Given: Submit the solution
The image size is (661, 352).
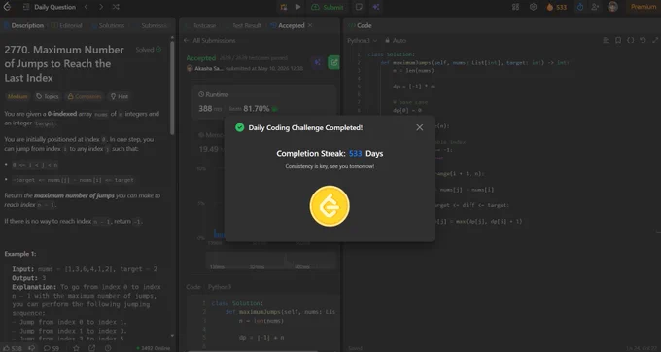Looking at the screenshot, I should [x=328, y=7].
